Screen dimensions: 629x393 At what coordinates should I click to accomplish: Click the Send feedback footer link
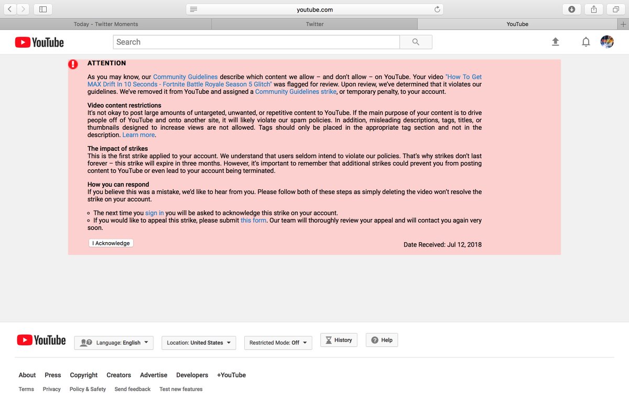click(x=133, y=389)
